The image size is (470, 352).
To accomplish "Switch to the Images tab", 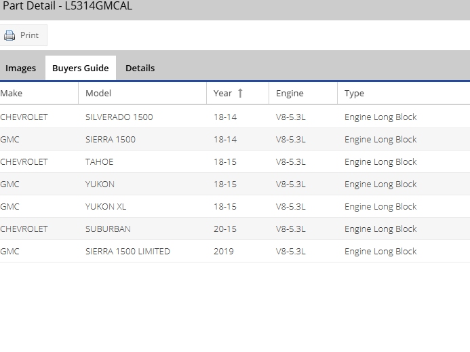I will (x=21, y=68).
